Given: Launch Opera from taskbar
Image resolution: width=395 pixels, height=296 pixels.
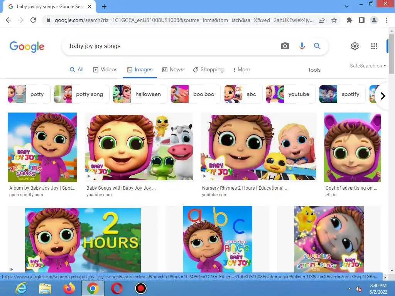Looking at the screenshot, I should click(116, 288).
